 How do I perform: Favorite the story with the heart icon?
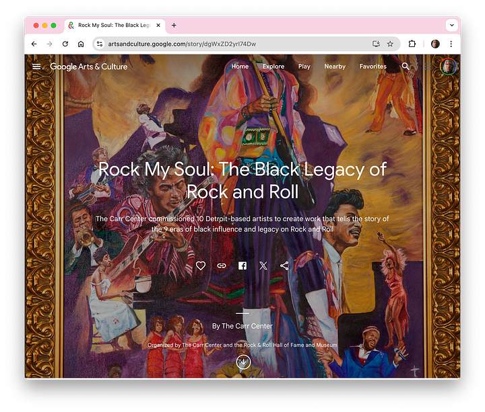[201, 265]
